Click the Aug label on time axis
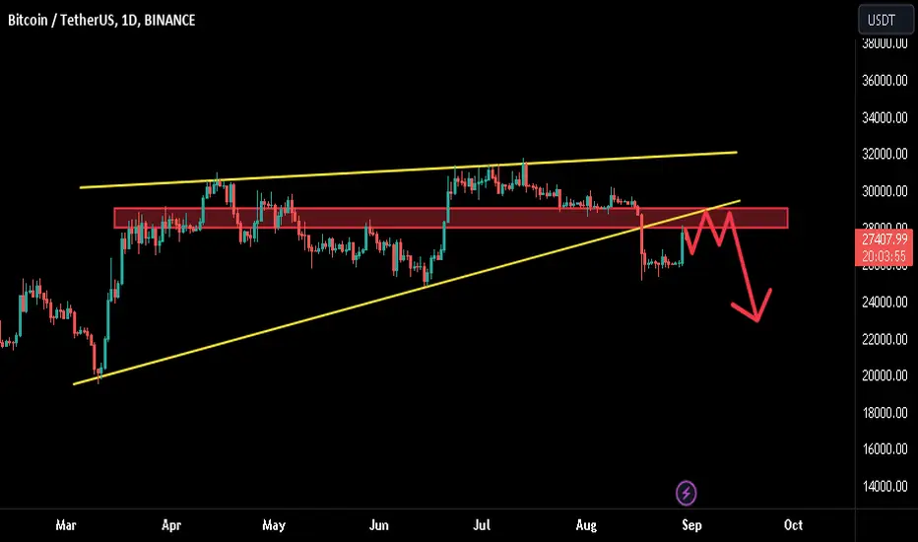Screen dimensions: 918x542 pyautogui.click(x=586, y=525)
